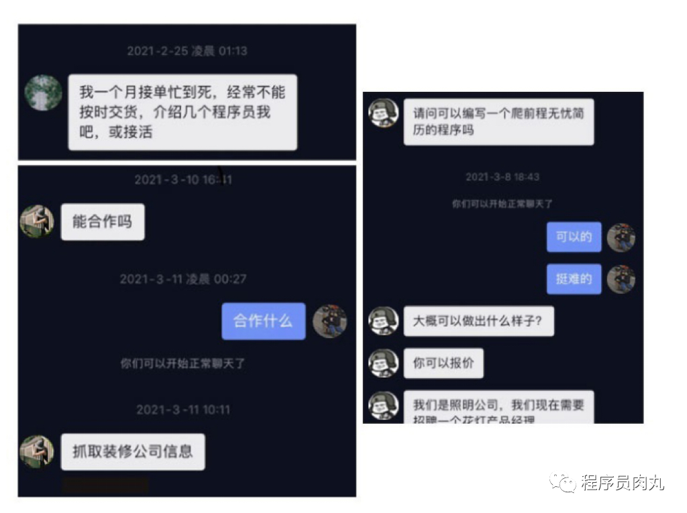Select the blue 可以的 reply bubble
Viewport: 687px width, 513px height.
point(574,237)
